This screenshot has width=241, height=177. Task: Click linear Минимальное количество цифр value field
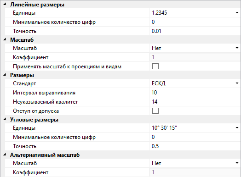pyautogui.click(x=195, y=22)
